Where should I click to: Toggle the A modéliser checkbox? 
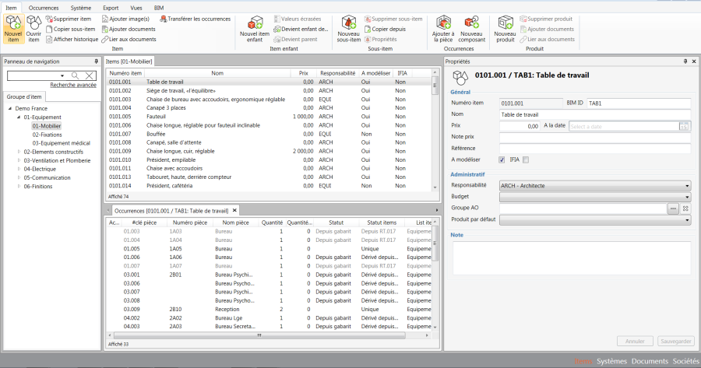[502, 160]
